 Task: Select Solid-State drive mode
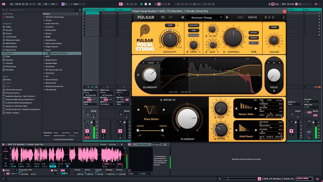click(194, 25)
